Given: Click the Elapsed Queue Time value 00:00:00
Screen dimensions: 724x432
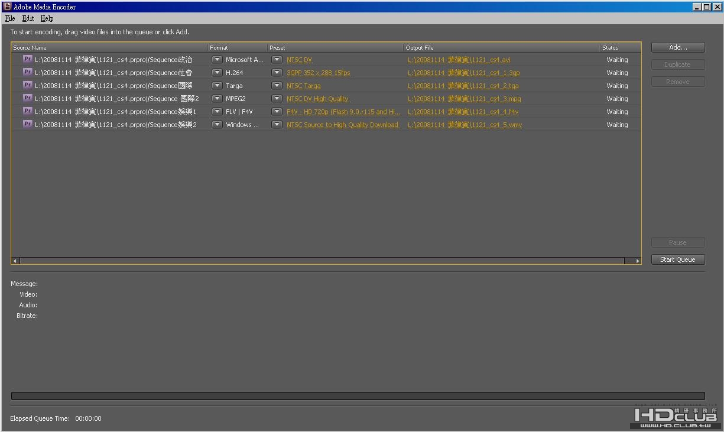Looking at the screenshot, I should pyautogui.click(x=88, y=418).
